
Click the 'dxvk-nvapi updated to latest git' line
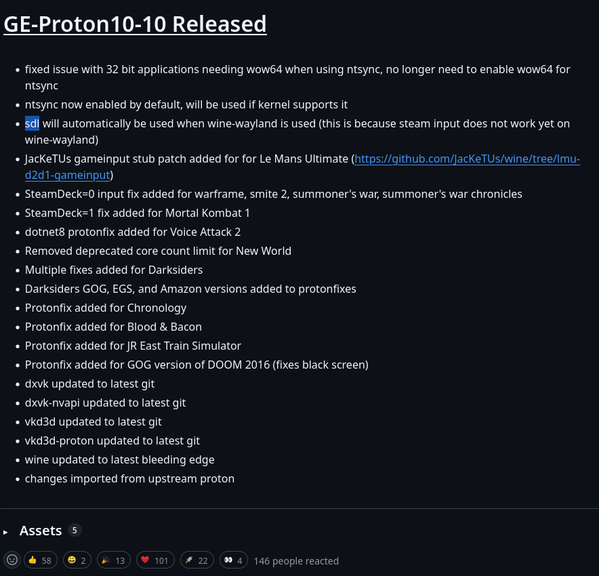(x=105, y=403)
